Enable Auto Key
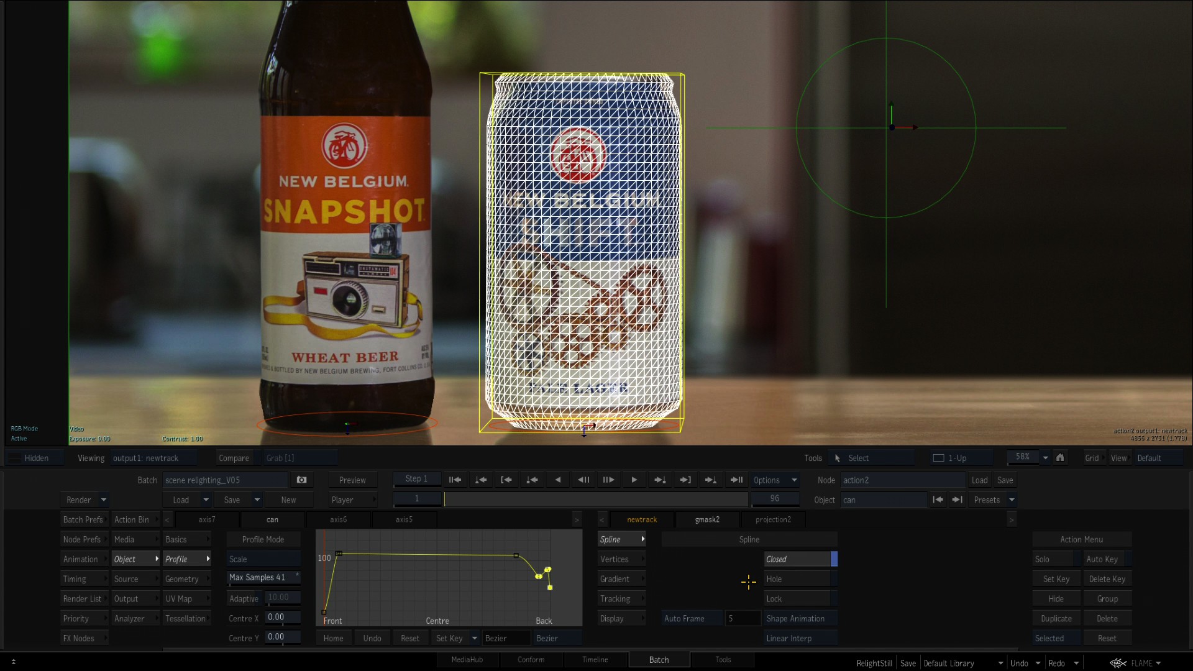Screen dimensions: 1193x671 pos(1107,559)
